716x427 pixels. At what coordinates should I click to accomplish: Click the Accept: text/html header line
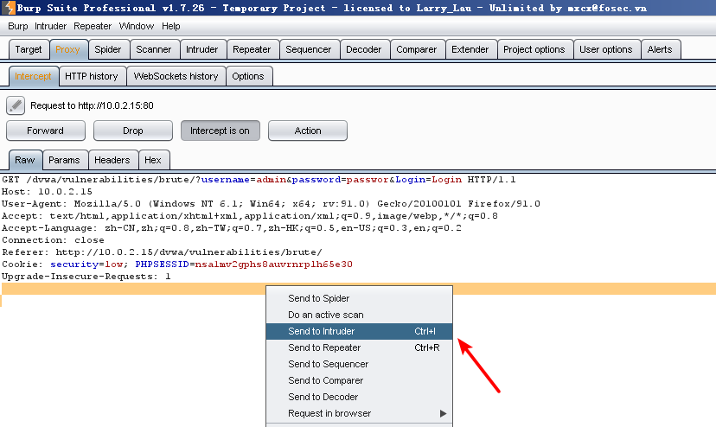[250, 215]
